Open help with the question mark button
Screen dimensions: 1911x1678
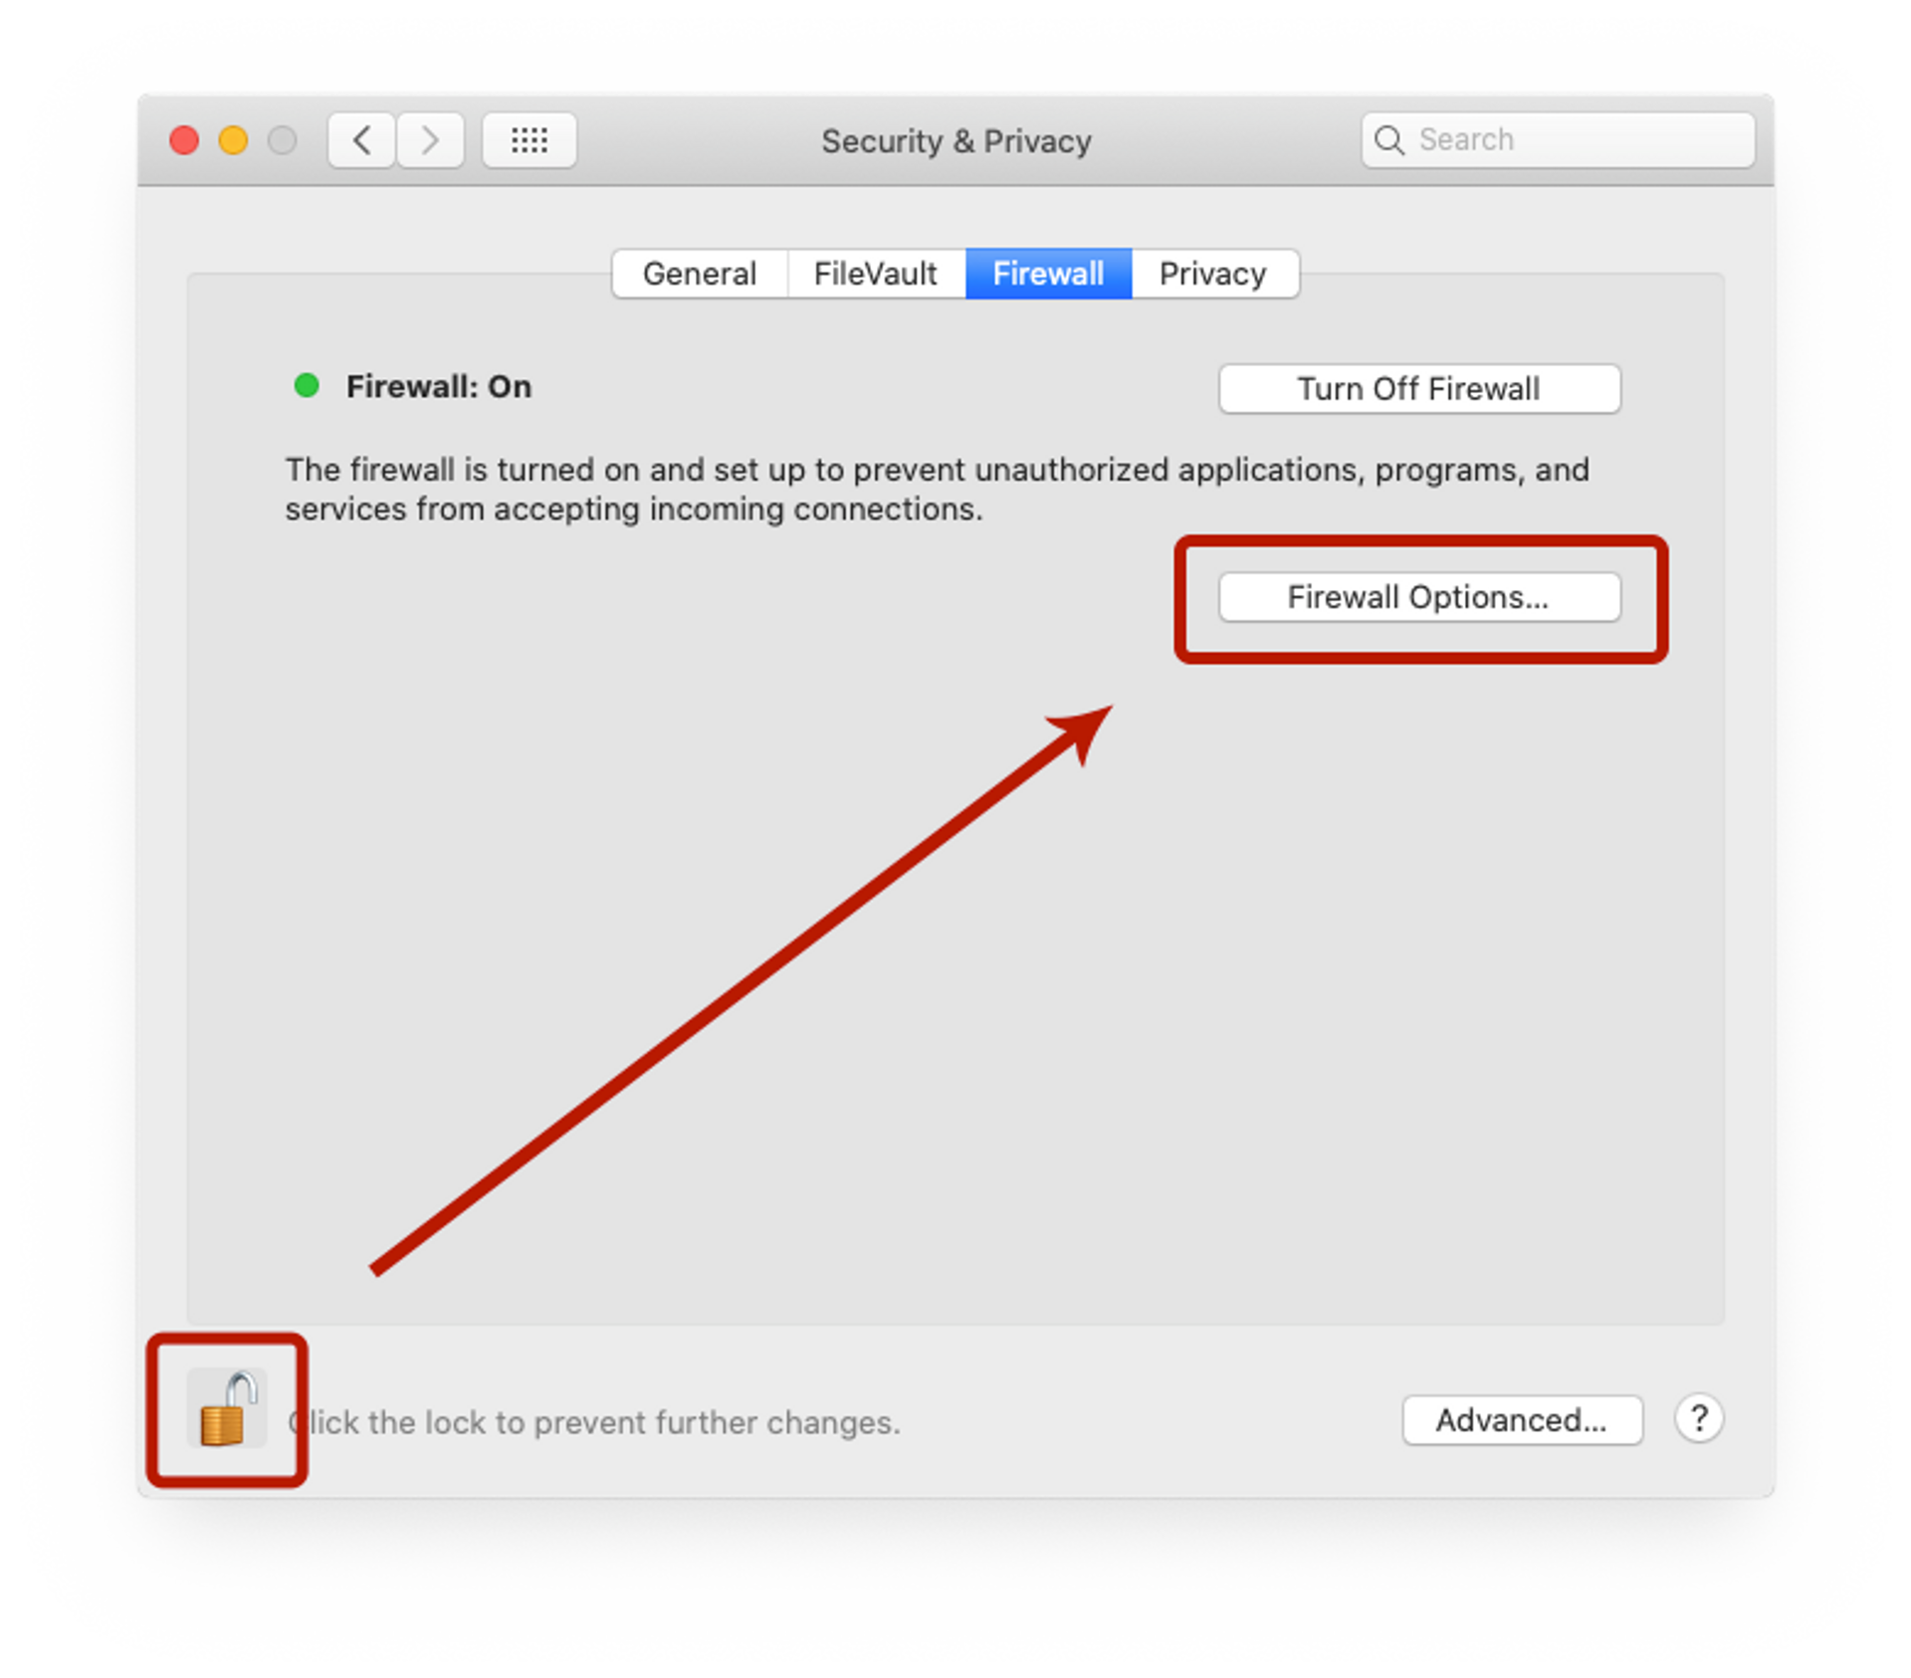(1699, 1418)
